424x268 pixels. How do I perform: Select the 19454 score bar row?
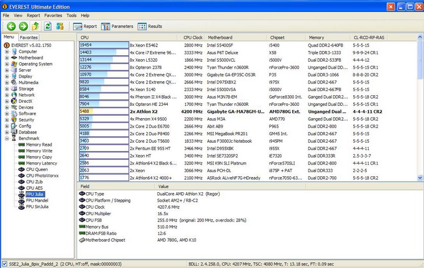click(104, 45)
